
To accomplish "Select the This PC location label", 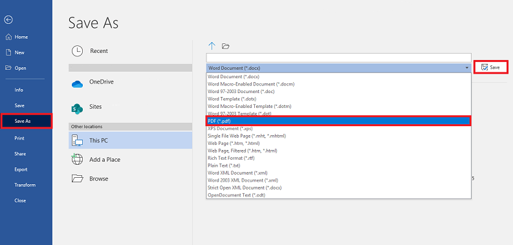I will click(98, 141).
